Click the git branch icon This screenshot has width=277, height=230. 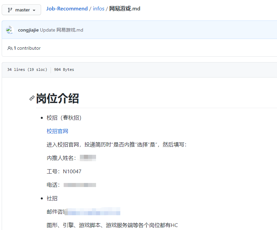pos(10,10)
